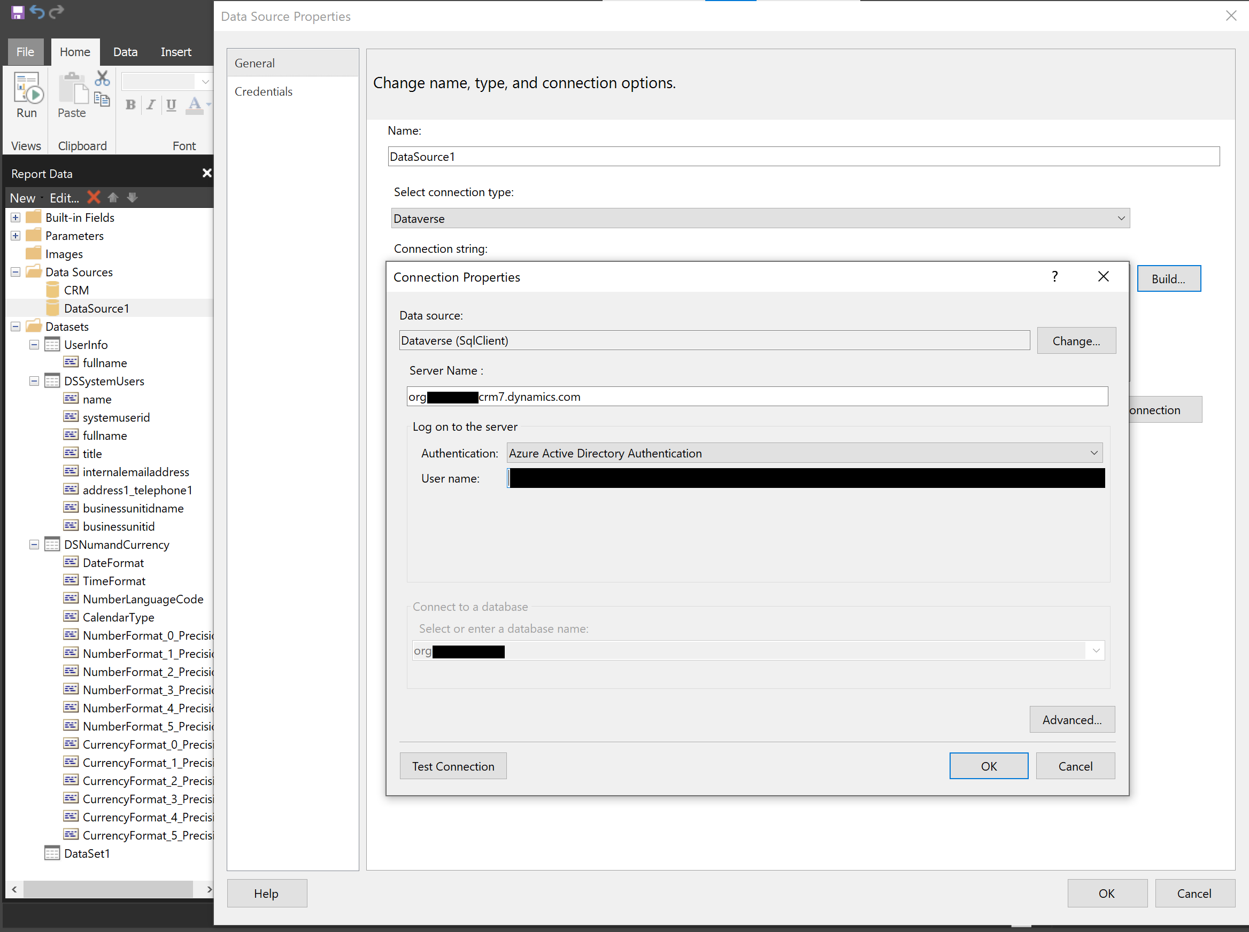Delete selected item with red X icon

click(x=94, y=197)
